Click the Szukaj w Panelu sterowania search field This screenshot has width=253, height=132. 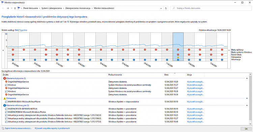click(x=211, y=8)
